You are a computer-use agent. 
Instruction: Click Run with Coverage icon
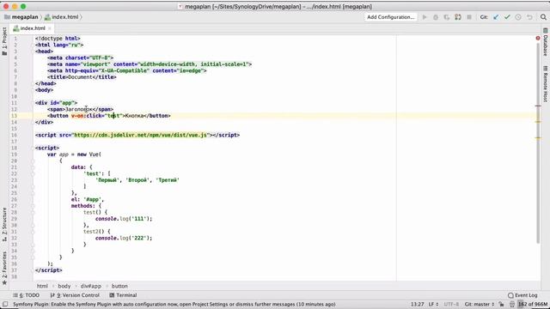[x=447, y=17]
